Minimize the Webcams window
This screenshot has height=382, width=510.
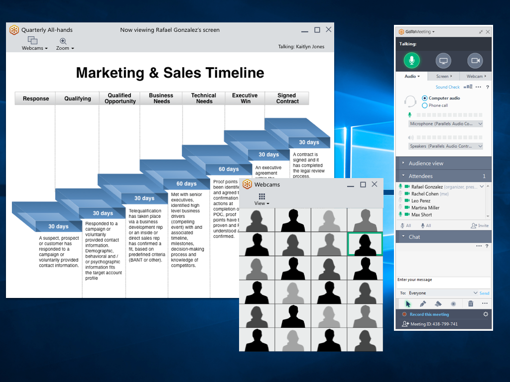click(350, 186)
